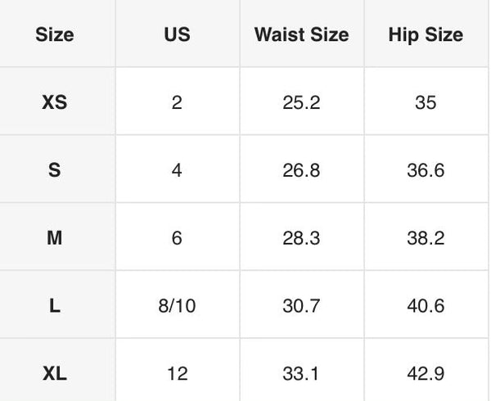
Task: Click the US size 8/10 cell
Action: (x=178, y=305)
